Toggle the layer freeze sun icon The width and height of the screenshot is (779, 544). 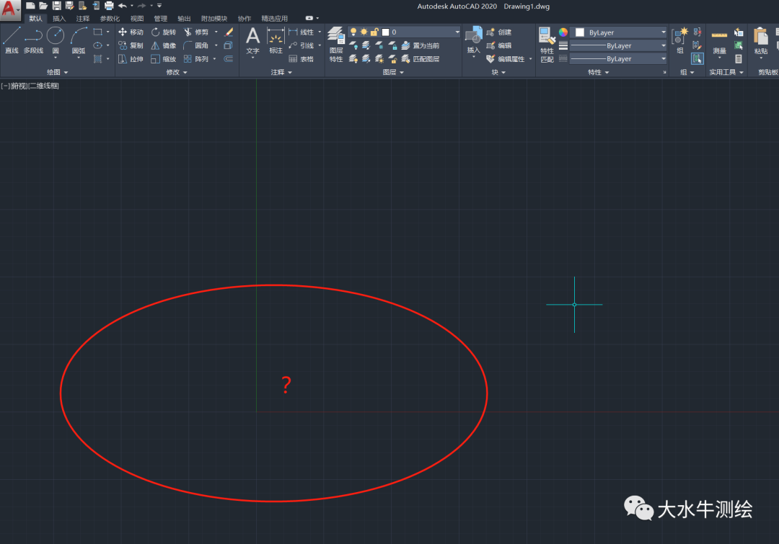click(x=364, y=32)
